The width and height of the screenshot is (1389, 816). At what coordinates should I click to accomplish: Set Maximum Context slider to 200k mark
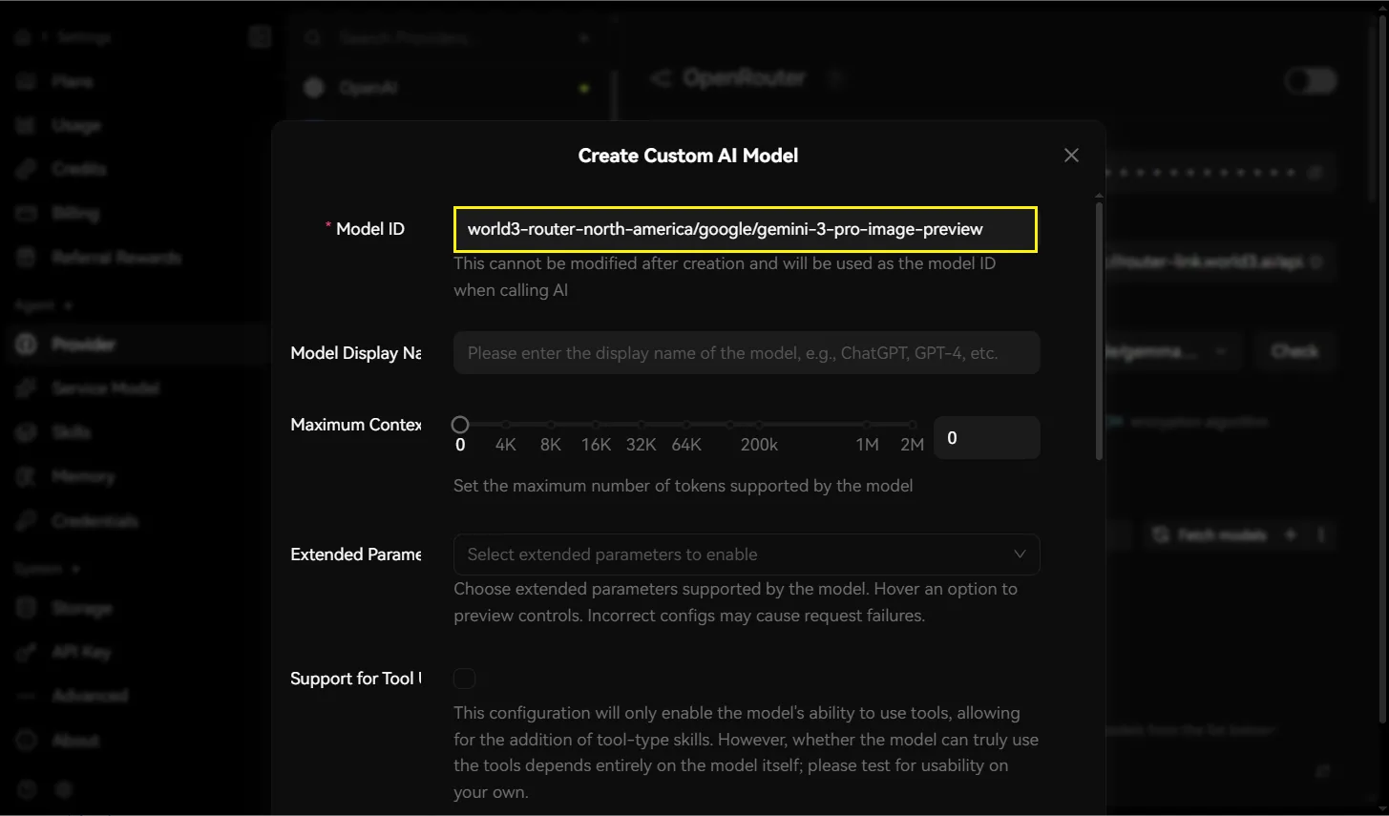pyautogui.click(x=759, y=425)
